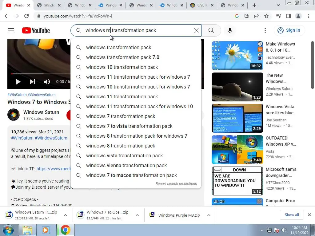Open YouTube settings three-dot menu
Viewport: 315px width, 236px height.
265,30
